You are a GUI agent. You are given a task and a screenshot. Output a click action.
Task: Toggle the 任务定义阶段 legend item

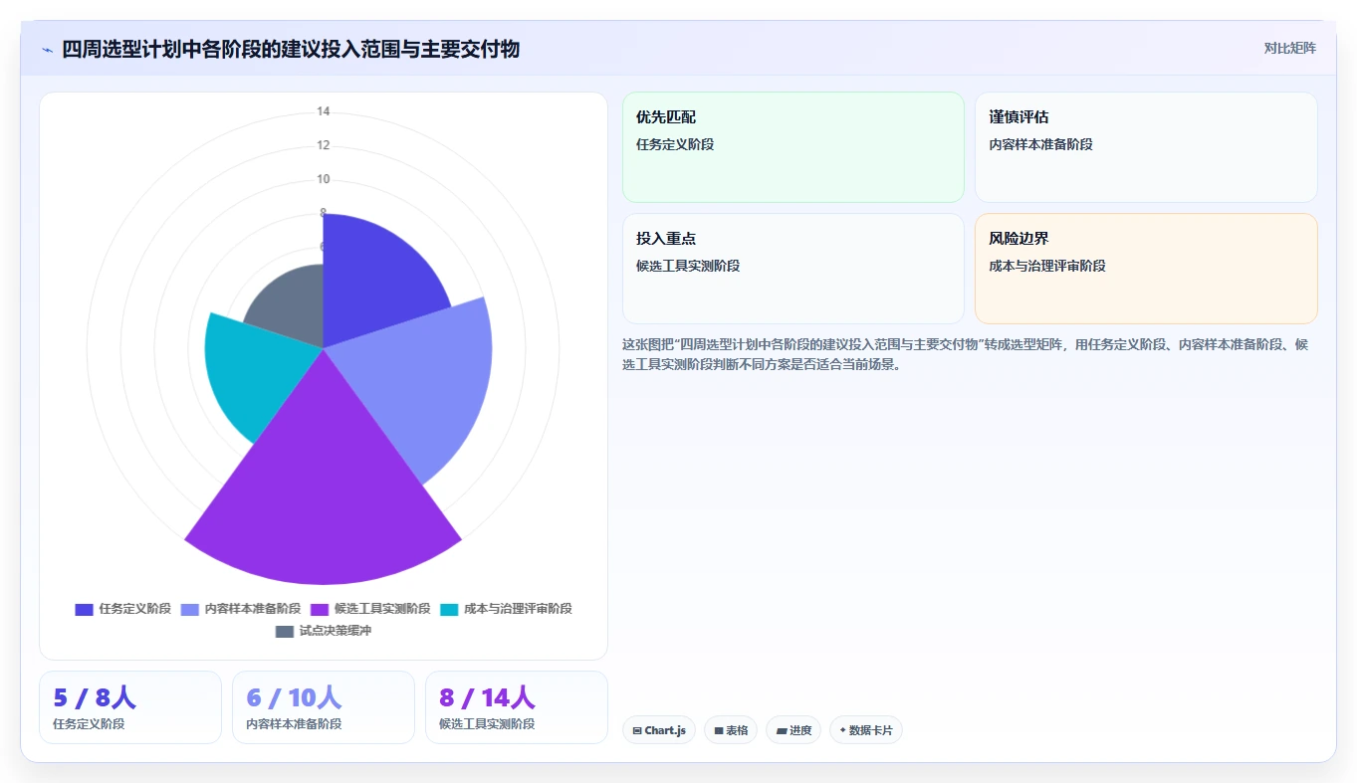[123, 609]
